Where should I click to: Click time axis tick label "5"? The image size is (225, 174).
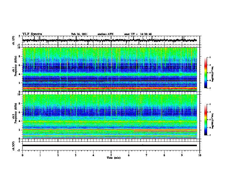click(x=111, y=155)
